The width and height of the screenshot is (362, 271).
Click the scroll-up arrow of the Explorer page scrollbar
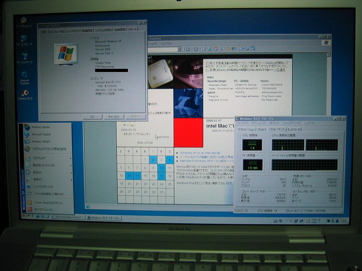pyautogui.click(x=329, y=55)
